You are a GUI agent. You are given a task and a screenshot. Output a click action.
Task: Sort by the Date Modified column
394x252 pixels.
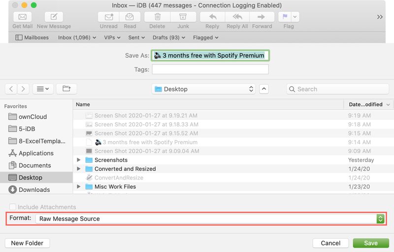click(368, 104)
